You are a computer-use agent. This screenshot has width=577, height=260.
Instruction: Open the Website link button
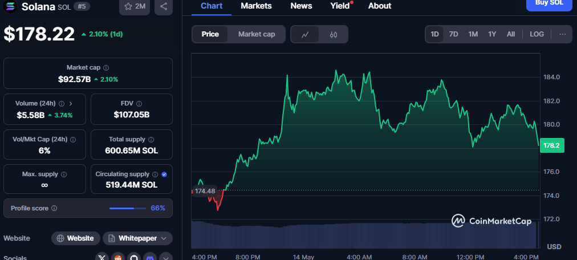[75, 238]
